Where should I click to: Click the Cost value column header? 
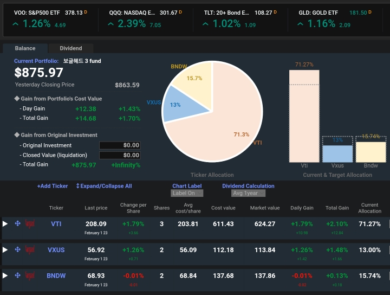(x=223, y=208)
